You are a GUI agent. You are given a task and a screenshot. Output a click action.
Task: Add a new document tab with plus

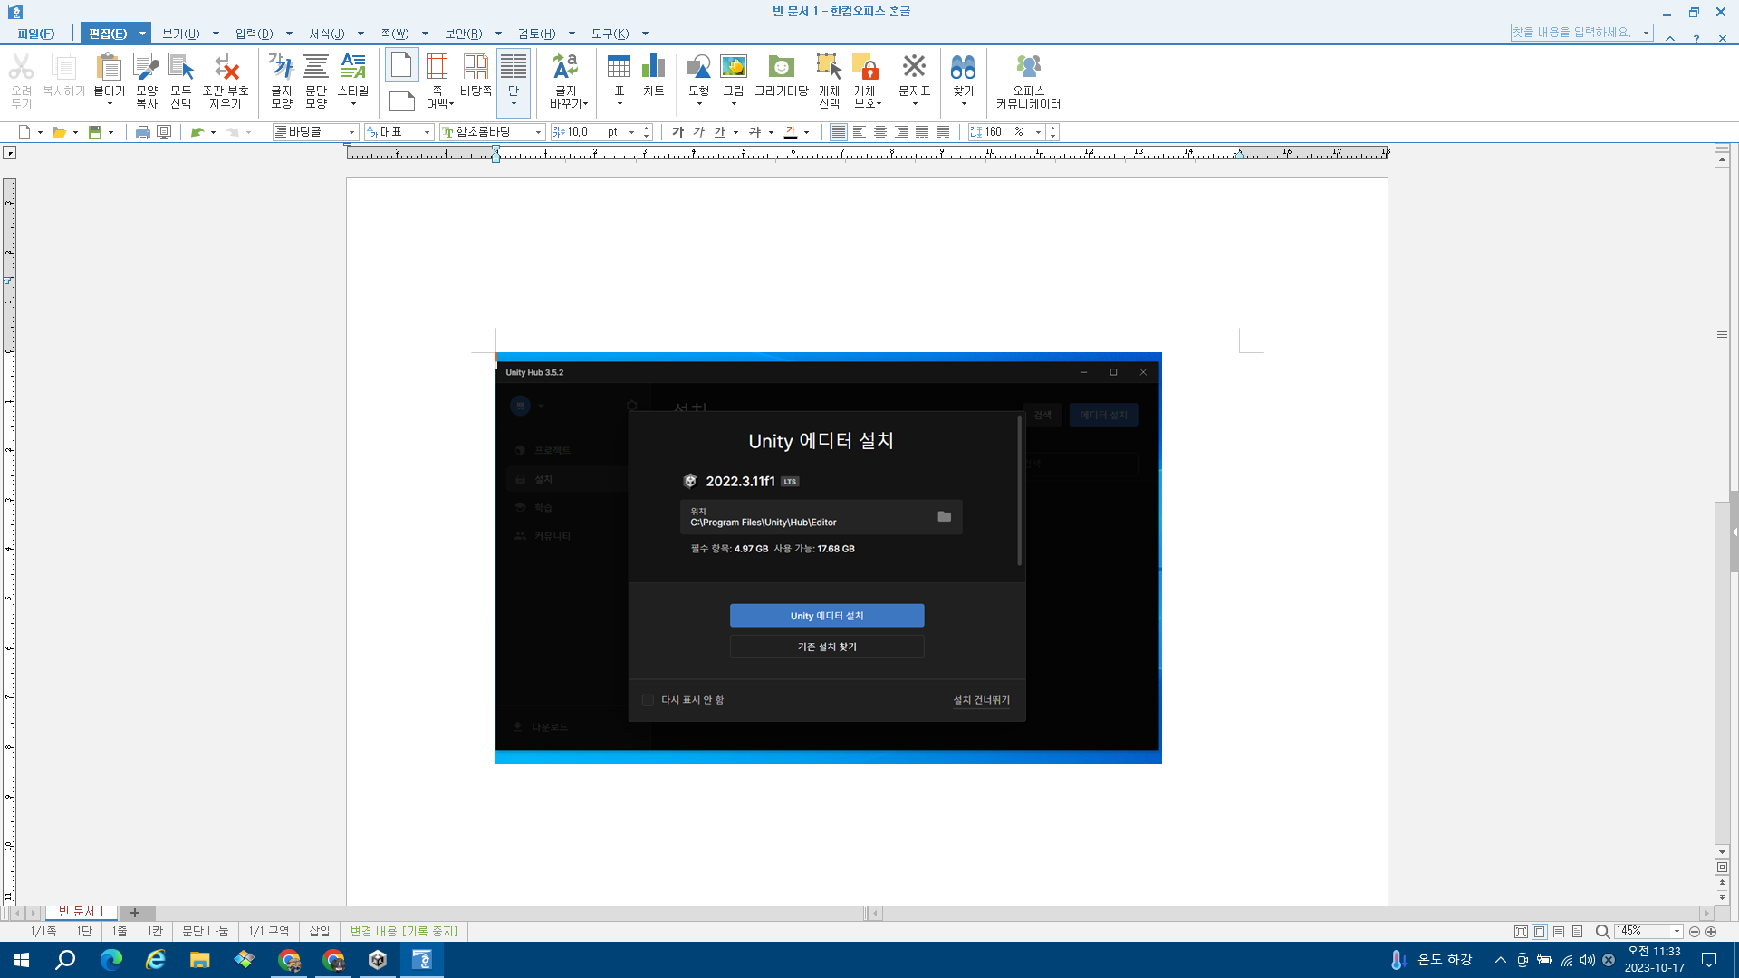pos(135,913)
